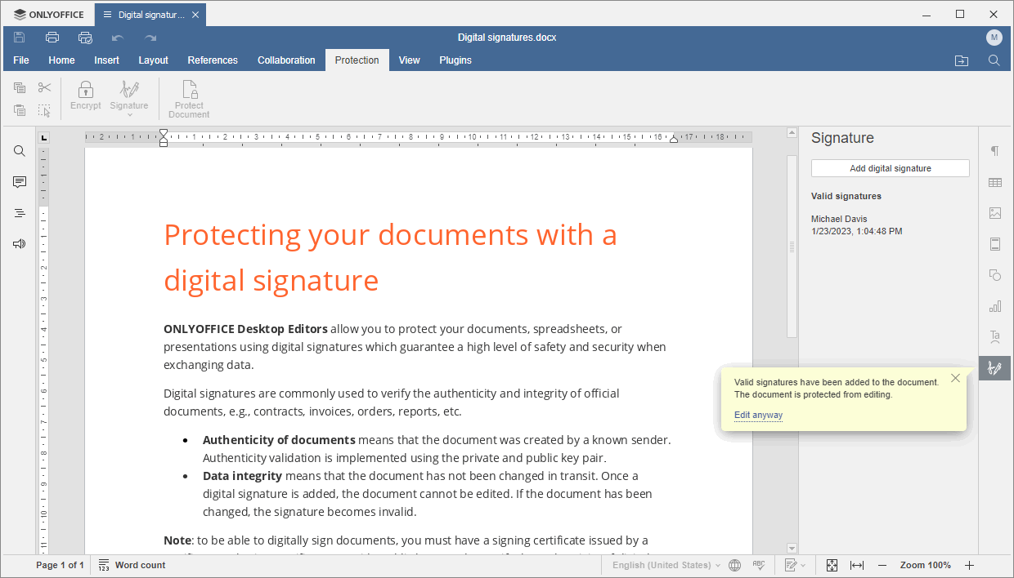Viewport: 1014px width, 578px height.
Task: Open the Collaboration ribbon tab
Action: [x=286, y=60]
